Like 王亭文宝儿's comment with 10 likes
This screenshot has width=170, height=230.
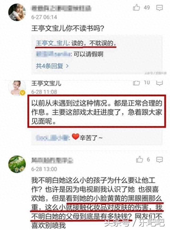(x=136, y=83)
